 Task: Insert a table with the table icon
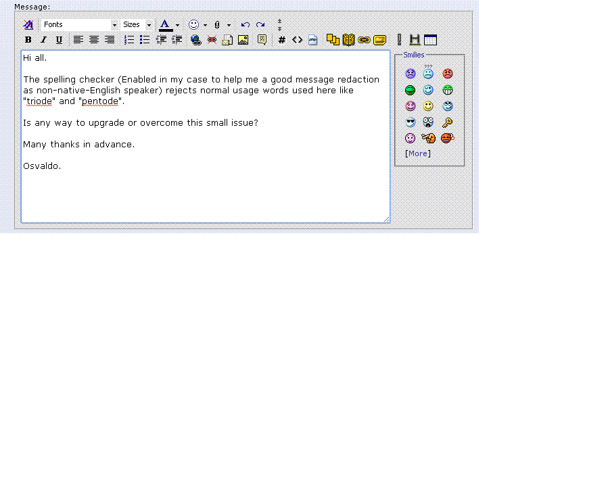click(431, 40)
